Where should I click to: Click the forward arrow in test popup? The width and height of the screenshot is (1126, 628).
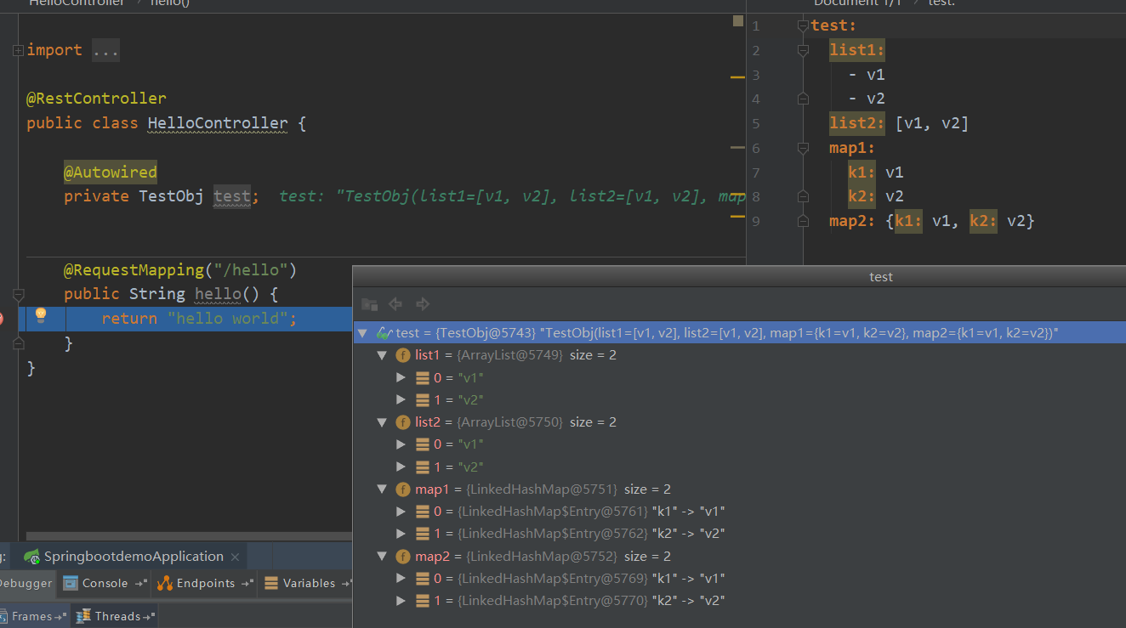pyautogui.click(x=423, y=304)
